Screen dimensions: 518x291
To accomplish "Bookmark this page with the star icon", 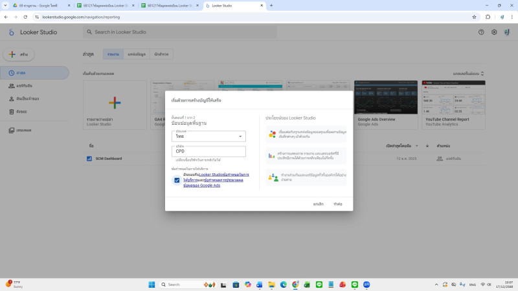I will 474,17.
